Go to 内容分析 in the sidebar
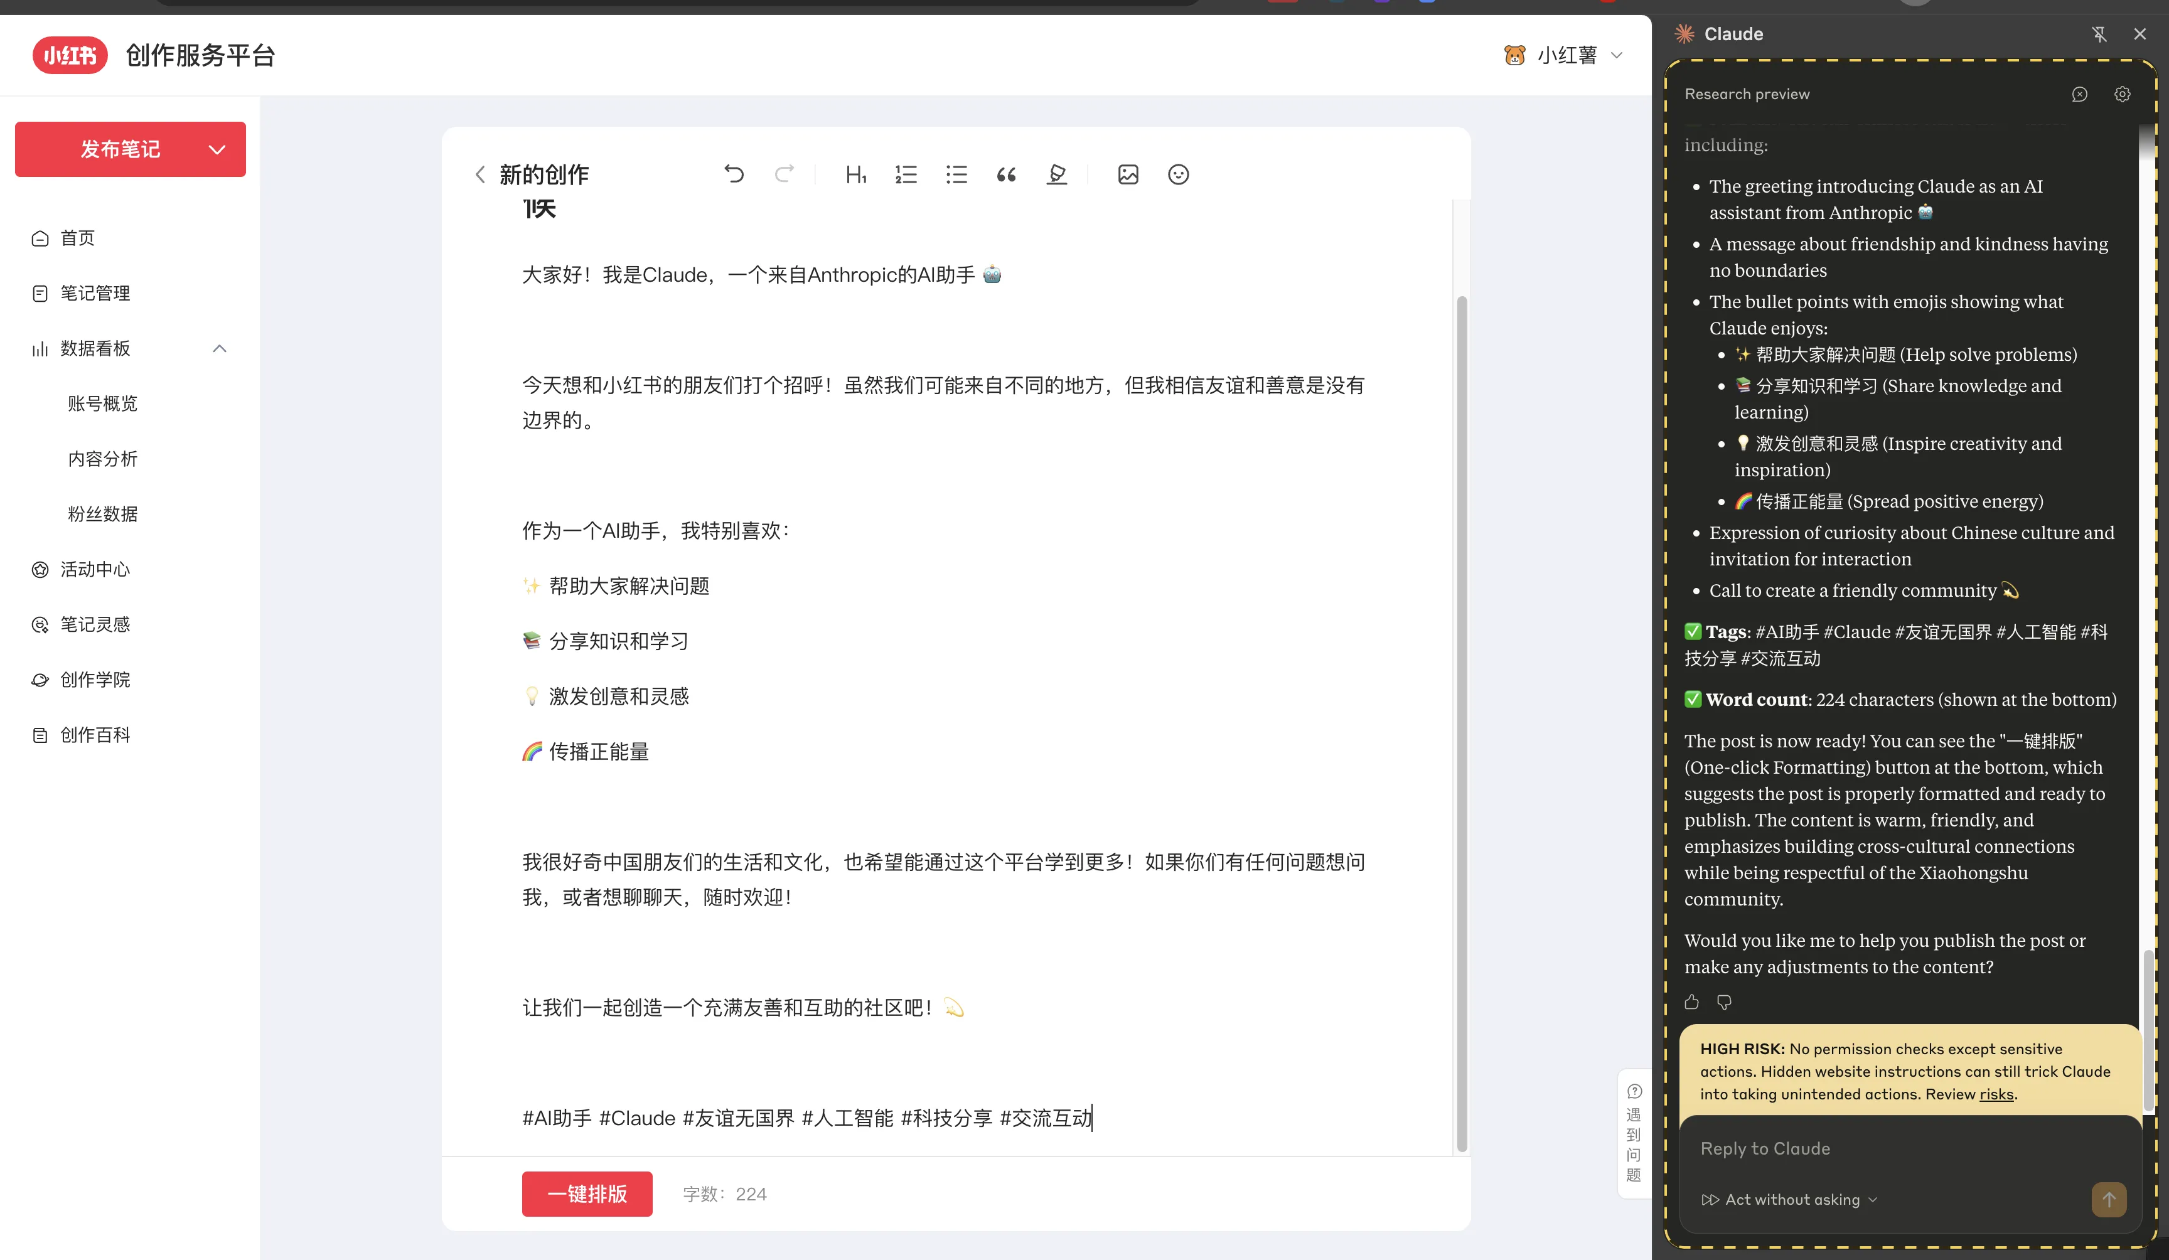This screenshot has width=2169, height=1260. coord(102,459)
